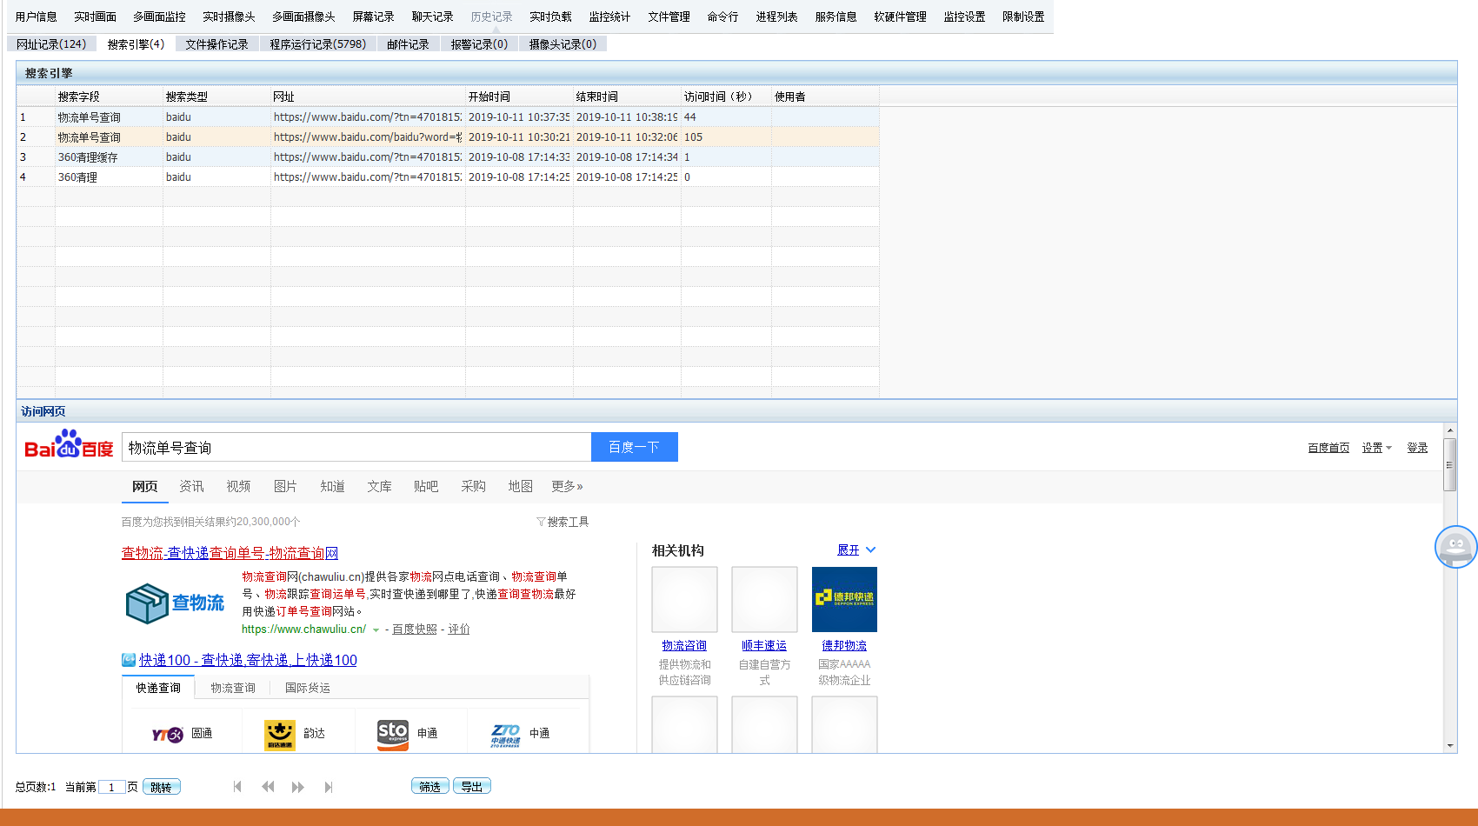Select the 资讯 search category tab
Viewport: 1478px width, 826px height.
point(191,486)
